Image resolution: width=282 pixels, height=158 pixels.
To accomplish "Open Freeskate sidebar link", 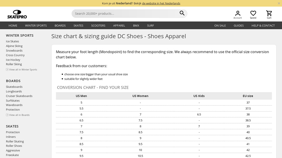I will click(12, 155).
